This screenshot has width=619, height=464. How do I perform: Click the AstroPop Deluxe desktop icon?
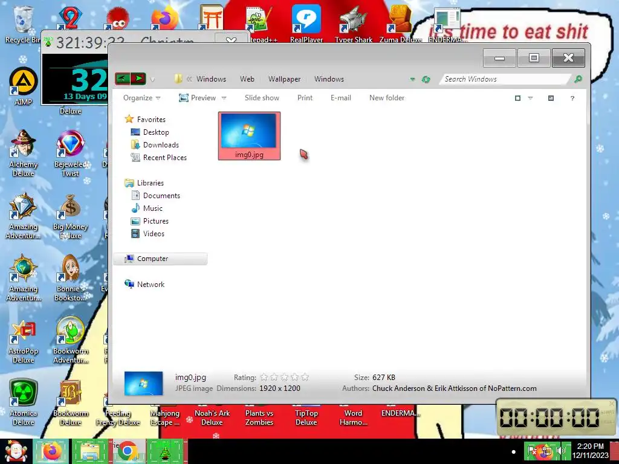pyautogui.click(x=24, y=341)
